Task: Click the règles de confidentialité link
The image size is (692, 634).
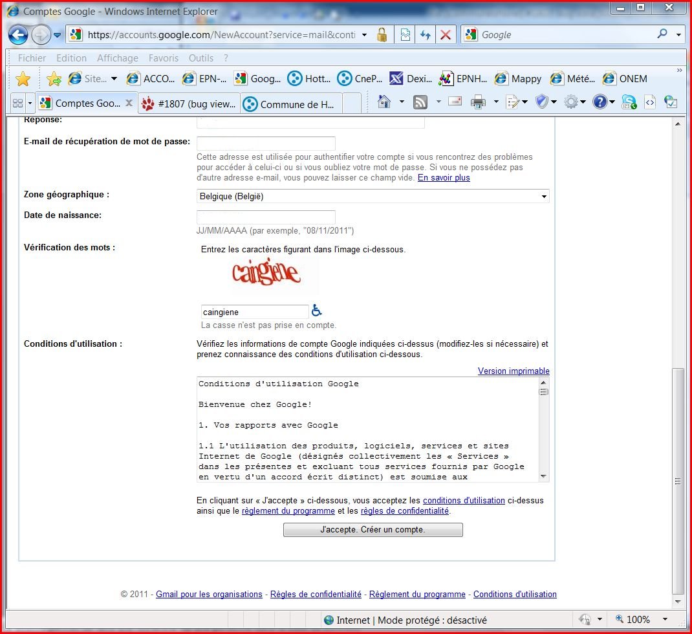Action: click(405, 511)
